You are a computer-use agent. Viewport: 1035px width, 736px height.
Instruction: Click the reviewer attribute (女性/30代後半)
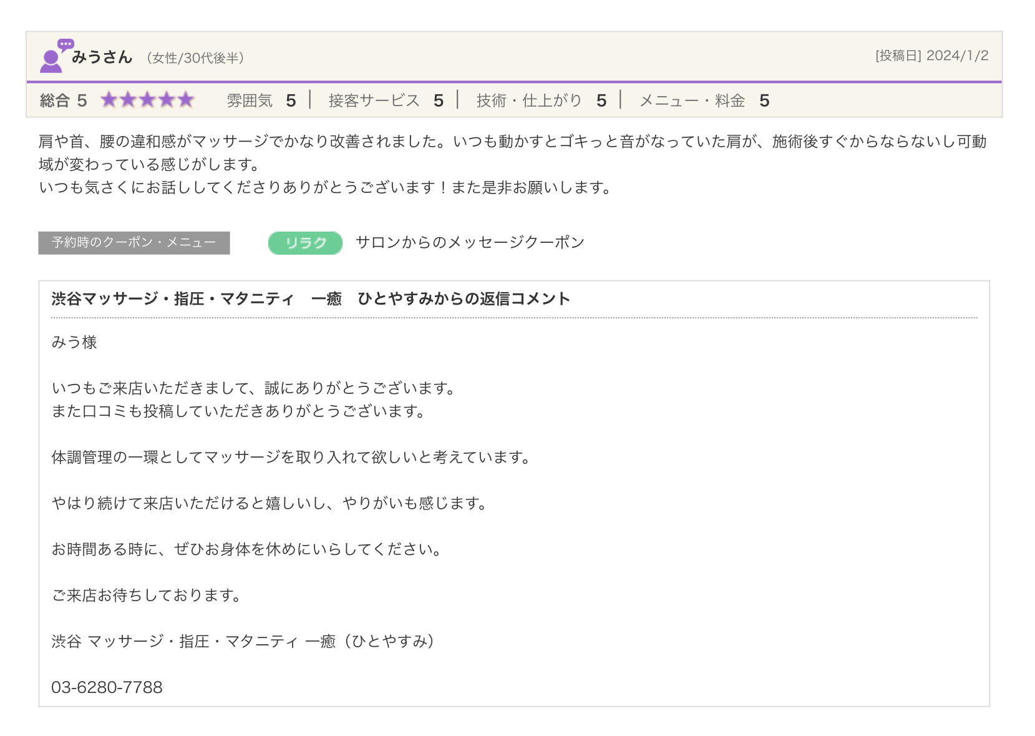tap(195, 58)
